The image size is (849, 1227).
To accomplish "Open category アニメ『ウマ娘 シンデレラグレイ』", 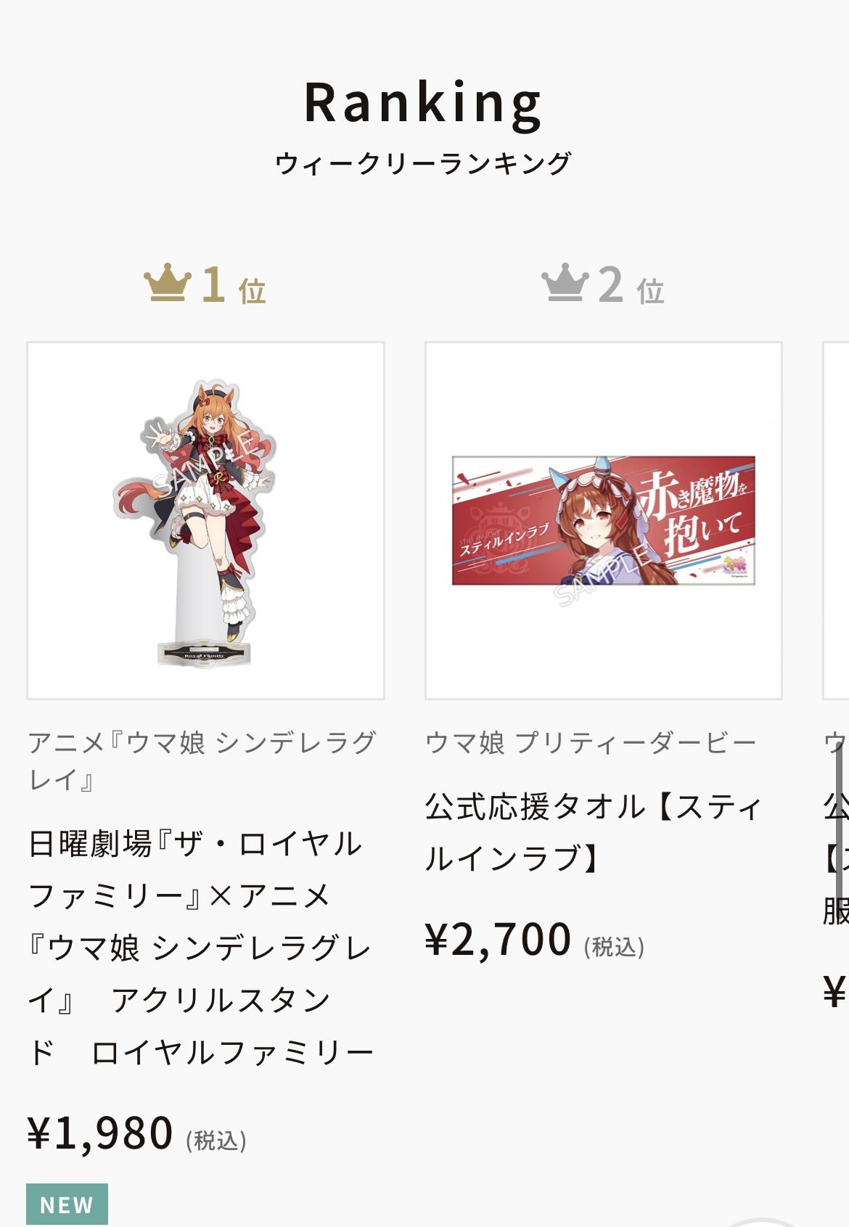I will click(x=202, y=760).
